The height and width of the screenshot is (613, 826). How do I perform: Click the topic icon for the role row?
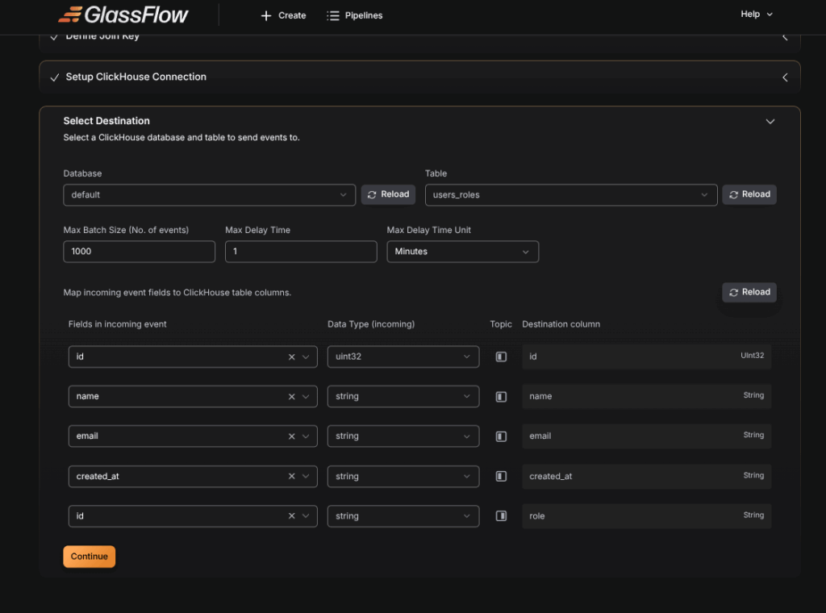pos(501,516)
